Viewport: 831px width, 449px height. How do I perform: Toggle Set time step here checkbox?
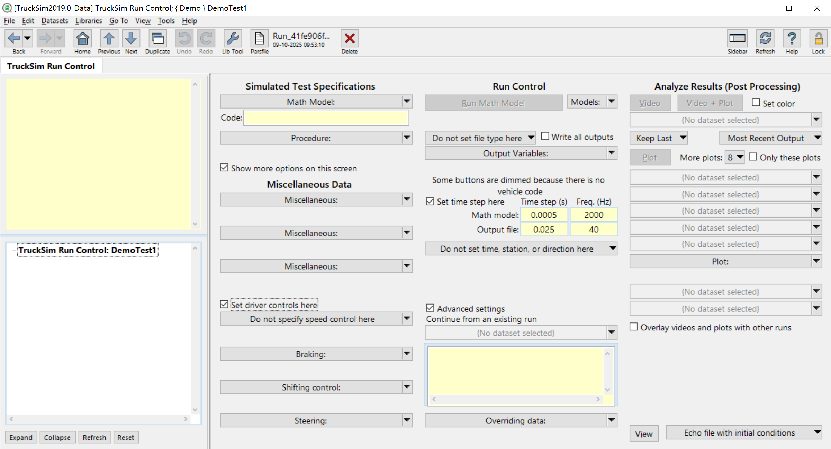(x=430, y=201)
